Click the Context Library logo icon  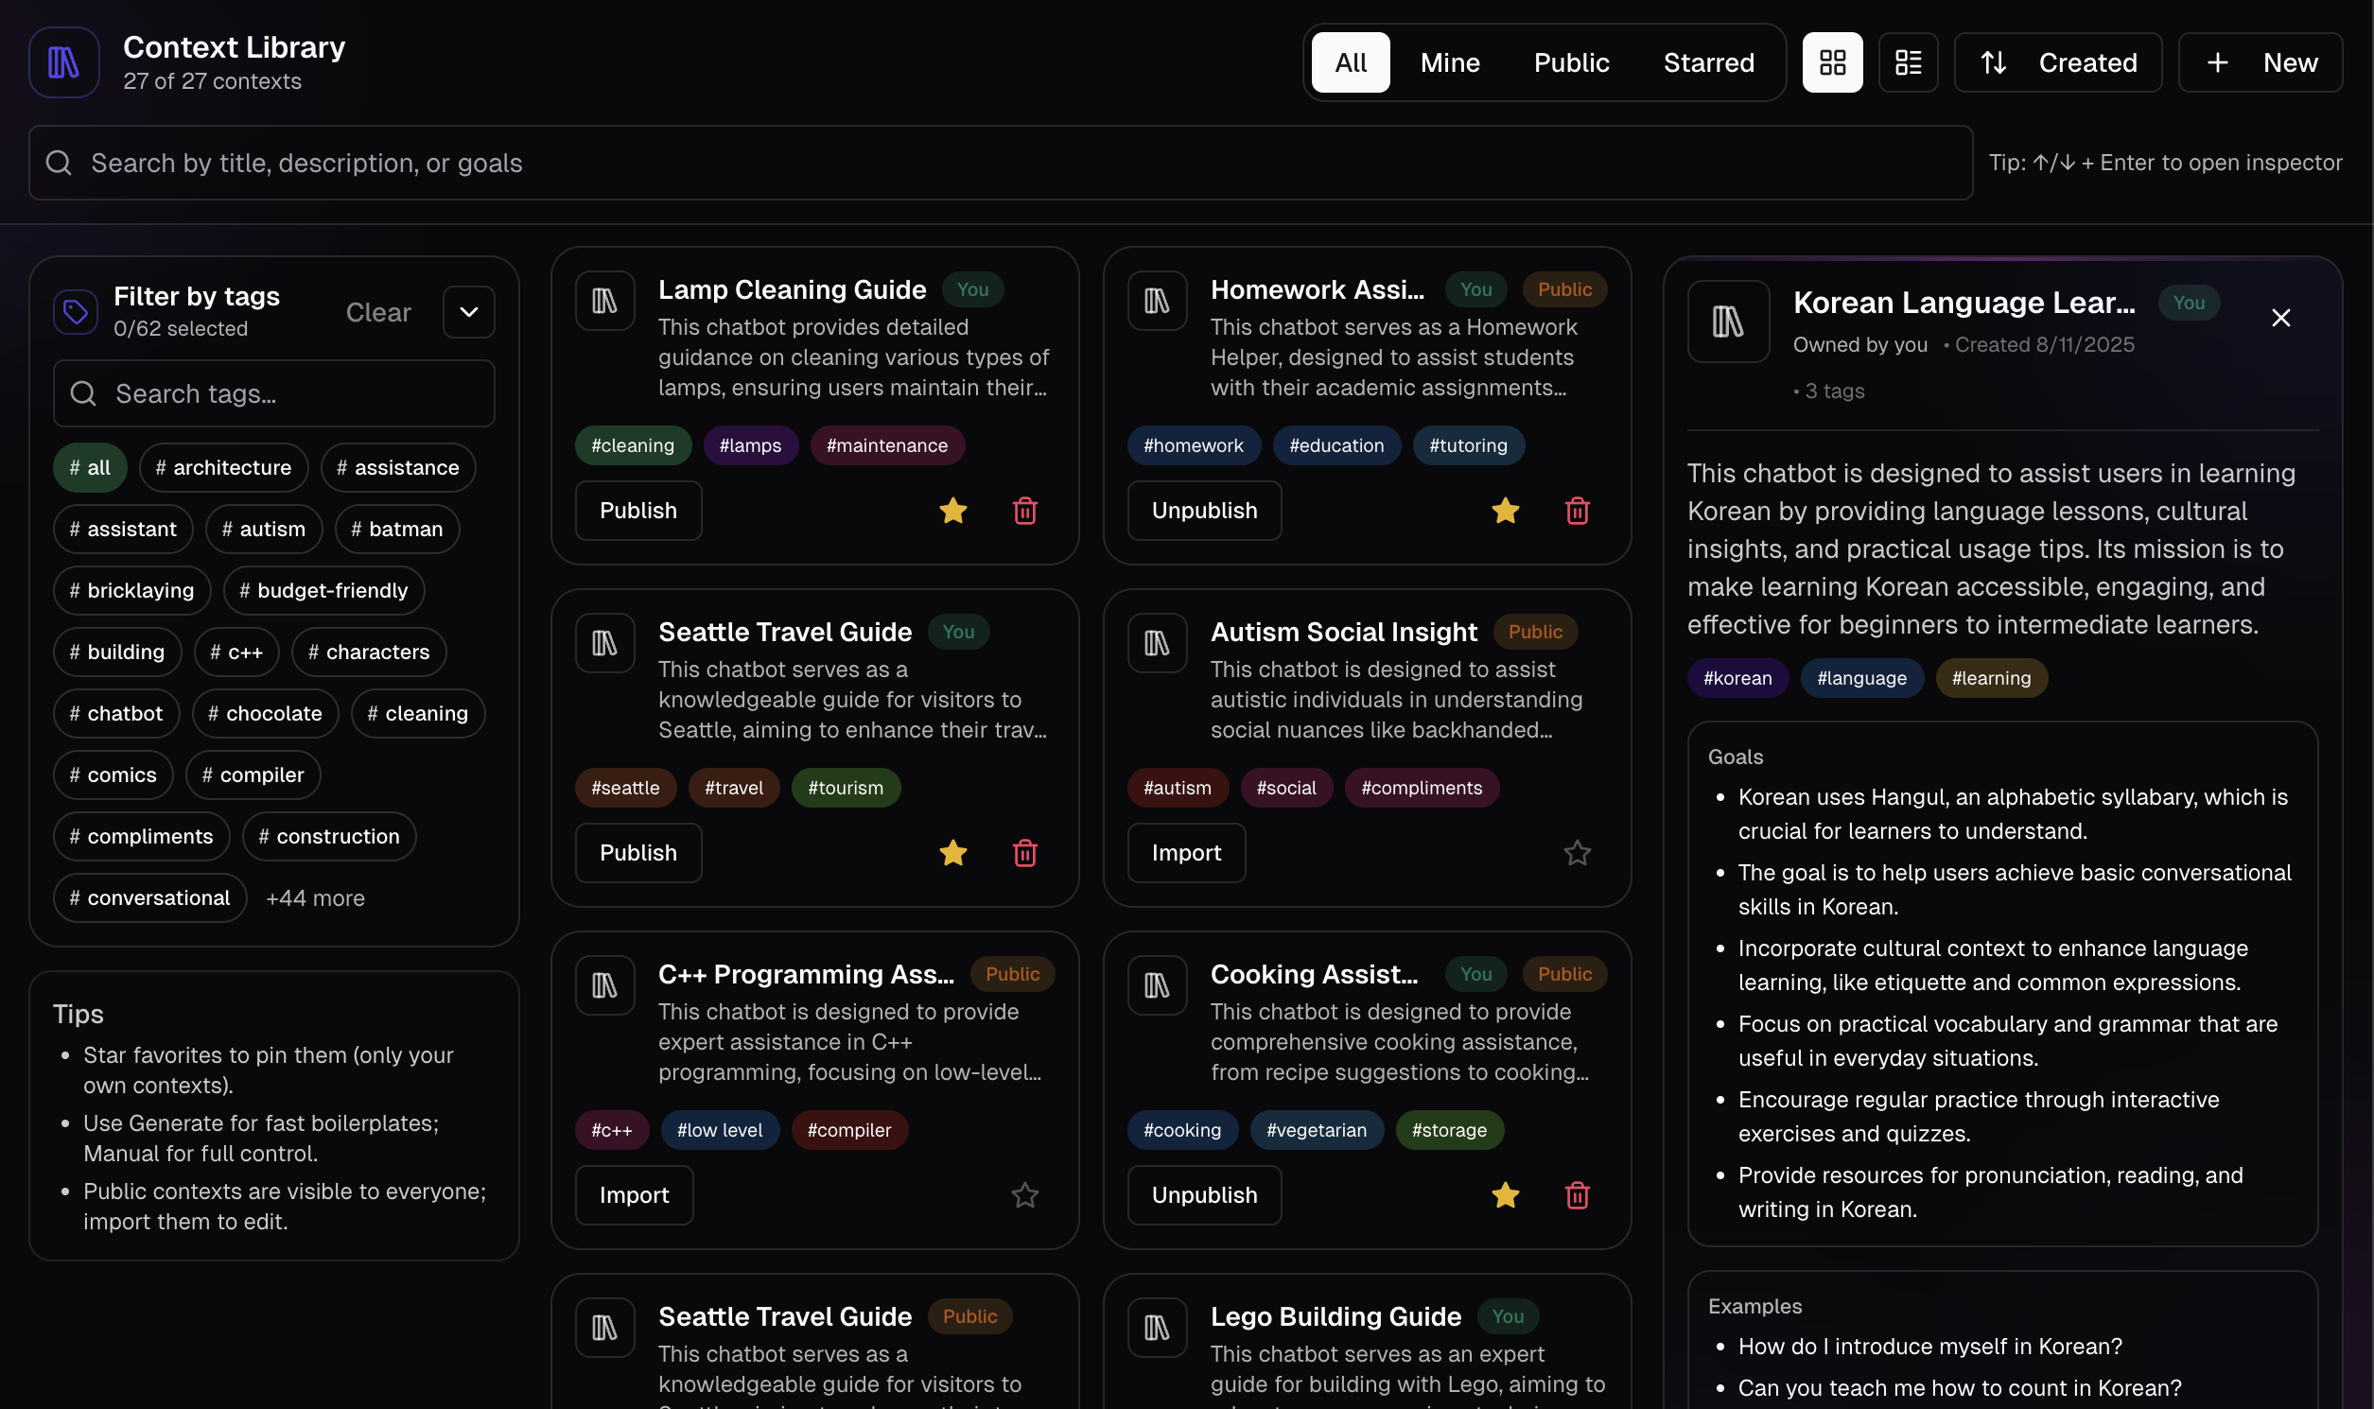tap(63, 62)
